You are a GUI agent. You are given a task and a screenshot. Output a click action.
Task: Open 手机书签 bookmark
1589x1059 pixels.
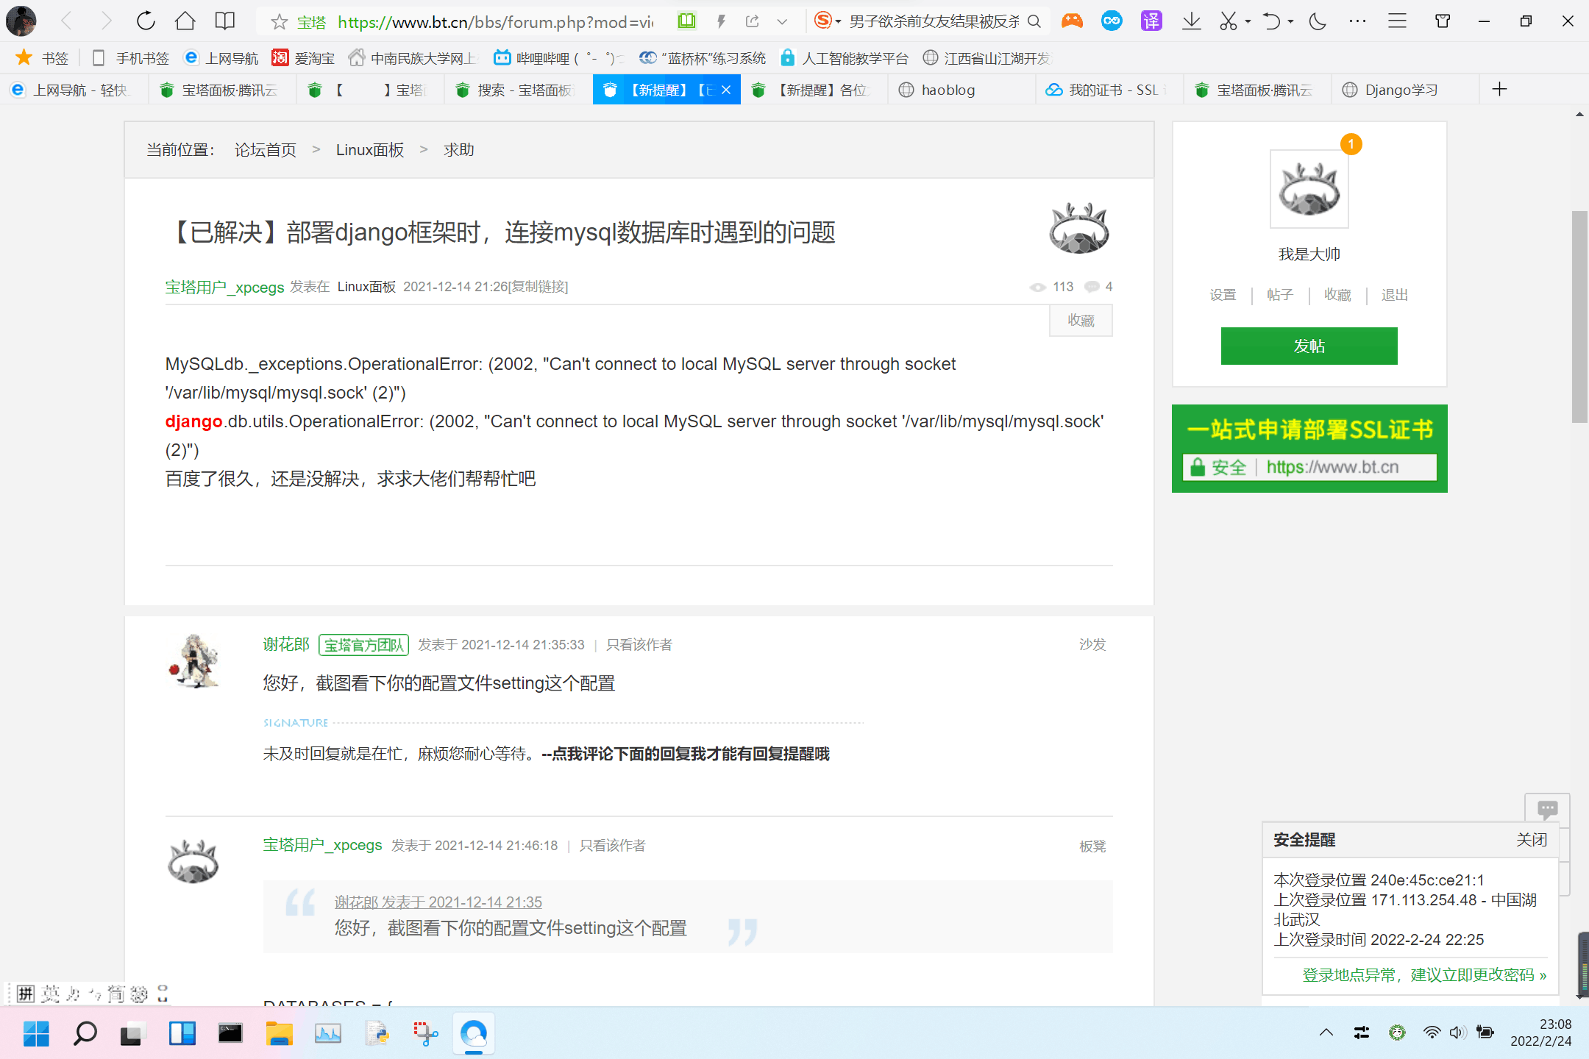point(131,57)
